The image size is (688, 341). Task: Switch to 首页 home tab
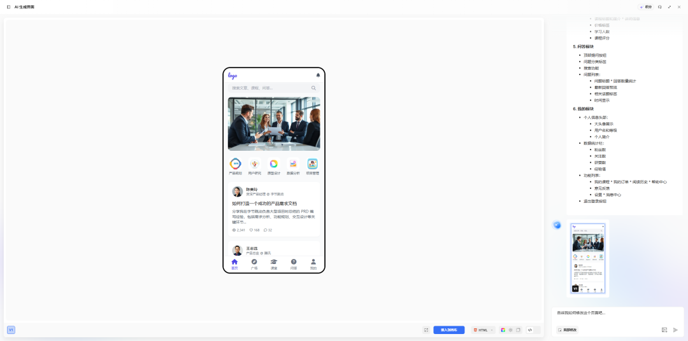coord(234,264)
